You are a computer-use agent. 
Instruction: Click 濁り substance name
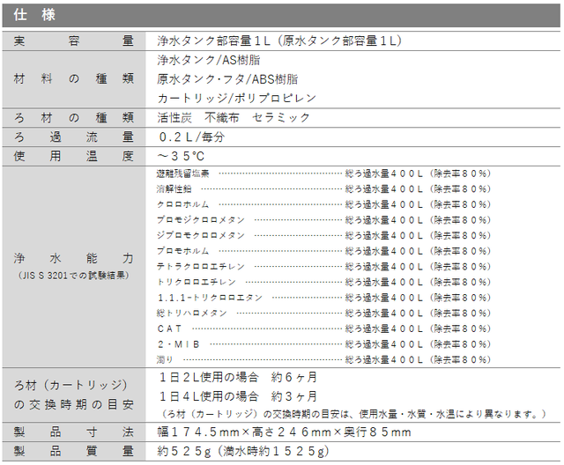click(x=165, y=359)
